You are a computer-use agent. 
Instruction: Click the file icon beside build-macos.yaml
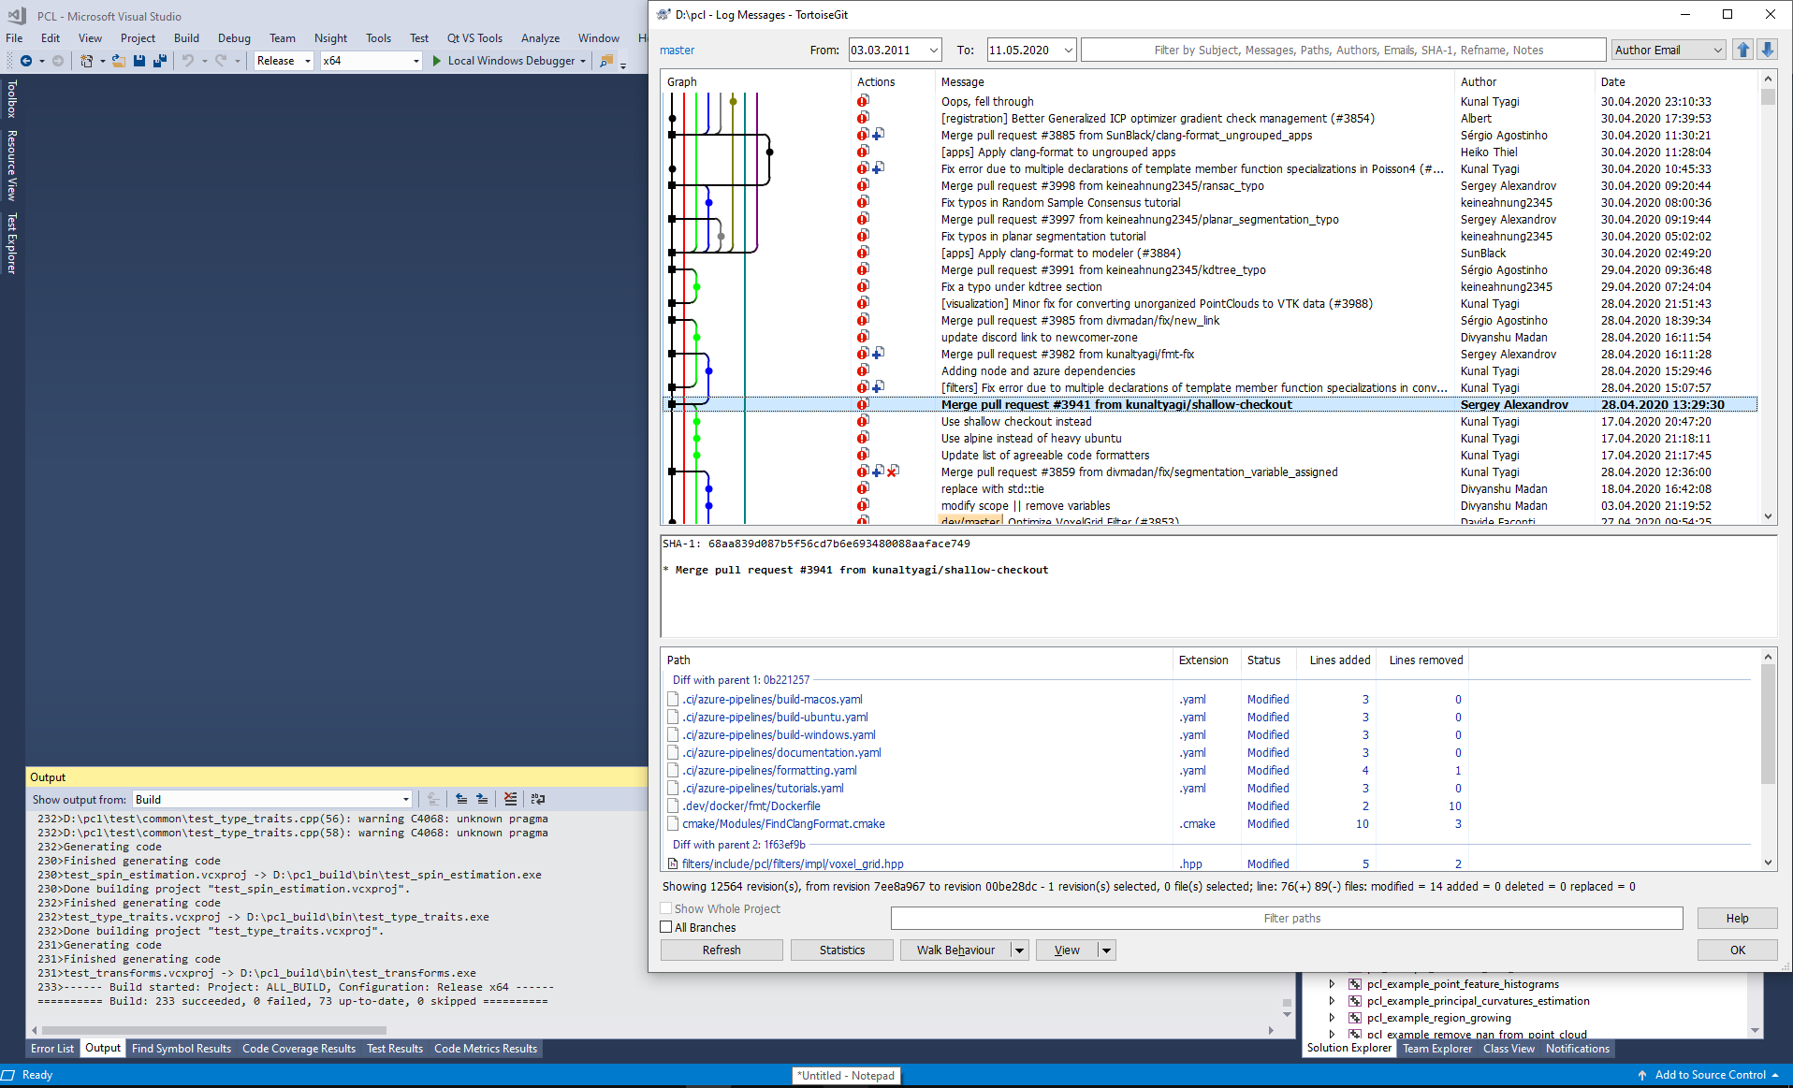tap(673, 699)
